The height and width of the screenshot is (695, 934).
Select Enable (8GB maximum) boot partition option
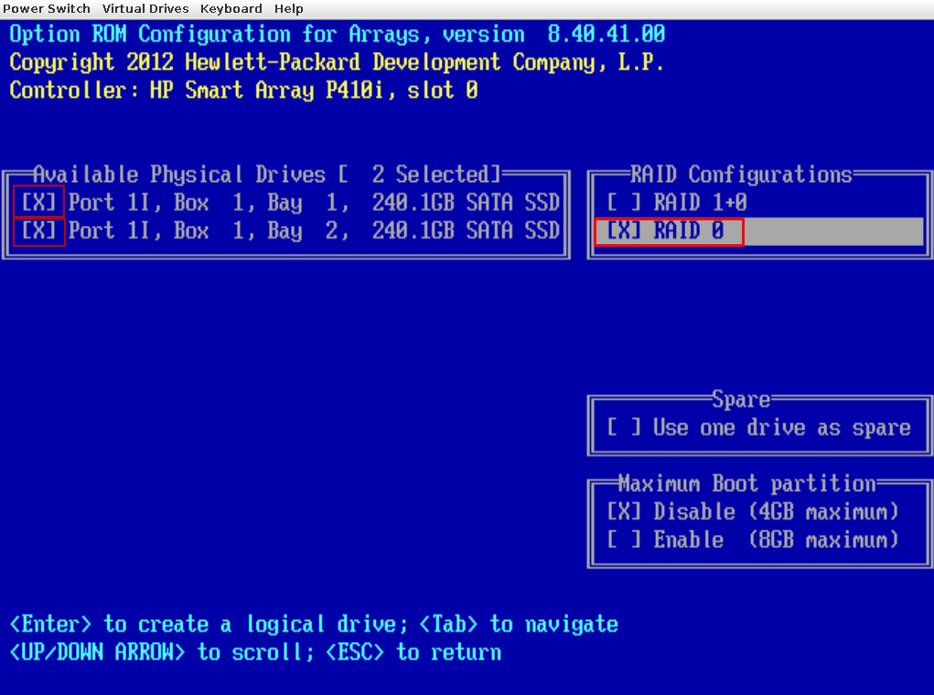point(625,540)
